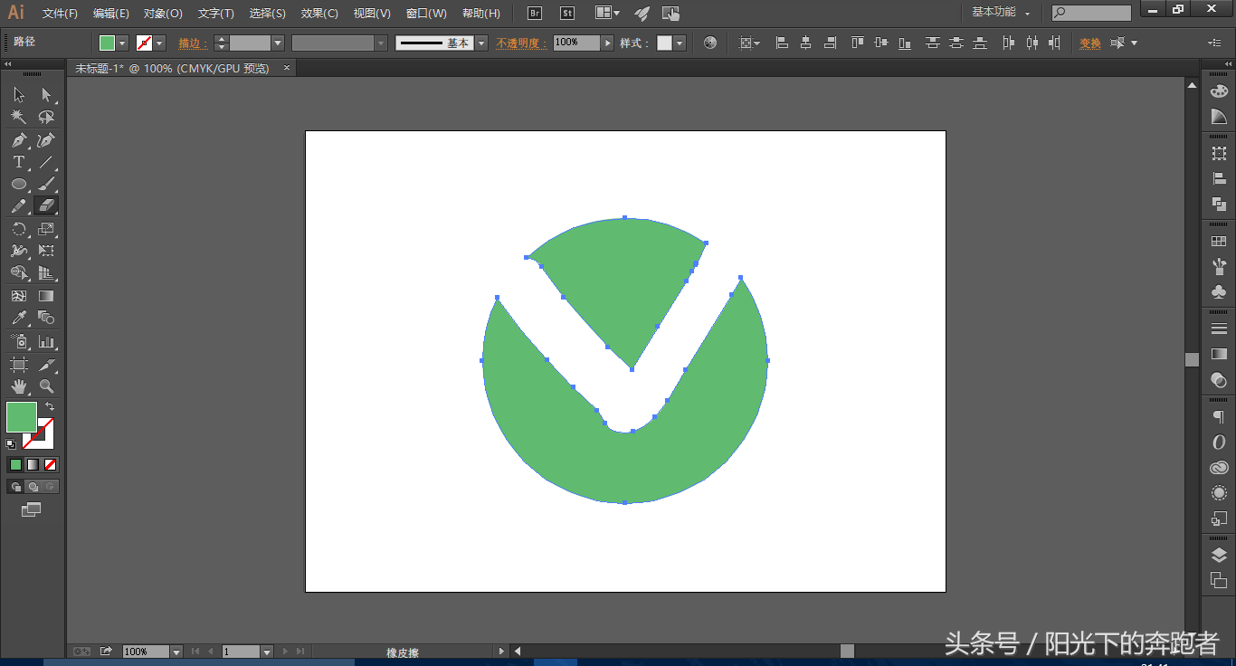Set paint mode to None
The image size is (1236, 666).
coord(51,464)
